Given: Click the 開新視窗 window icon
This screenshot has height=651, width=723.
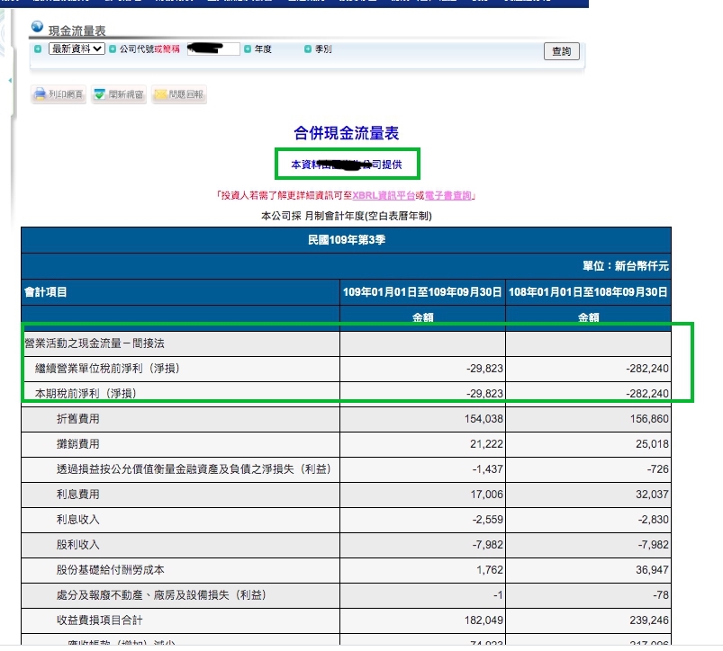Looking at the screenshot, I should tap(99, 94).
